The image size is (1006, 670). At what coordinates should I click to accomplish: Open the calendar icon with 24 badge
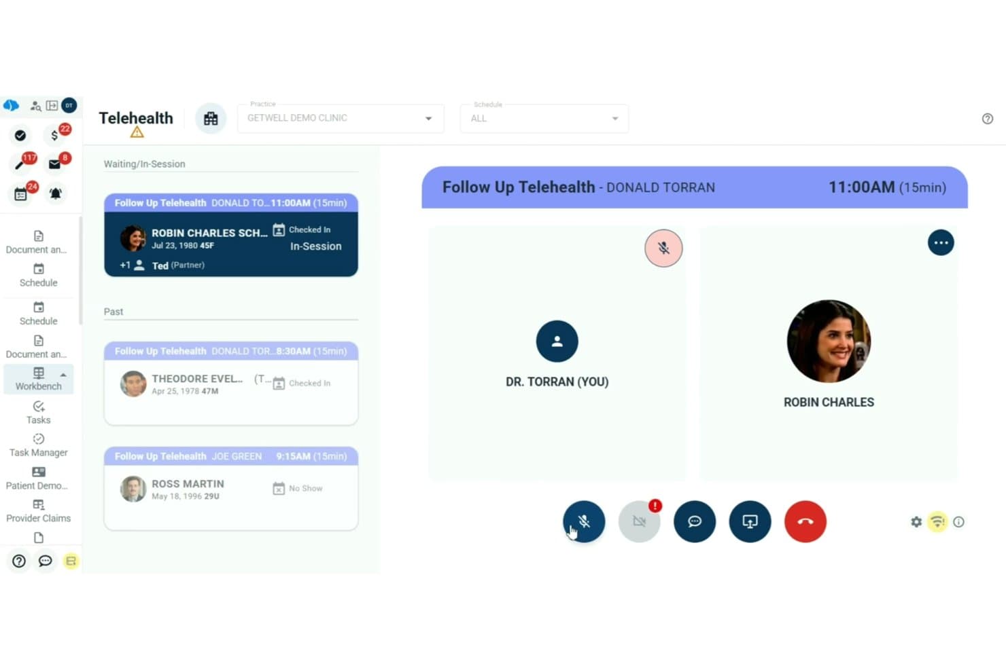click(x=20, y=194)
